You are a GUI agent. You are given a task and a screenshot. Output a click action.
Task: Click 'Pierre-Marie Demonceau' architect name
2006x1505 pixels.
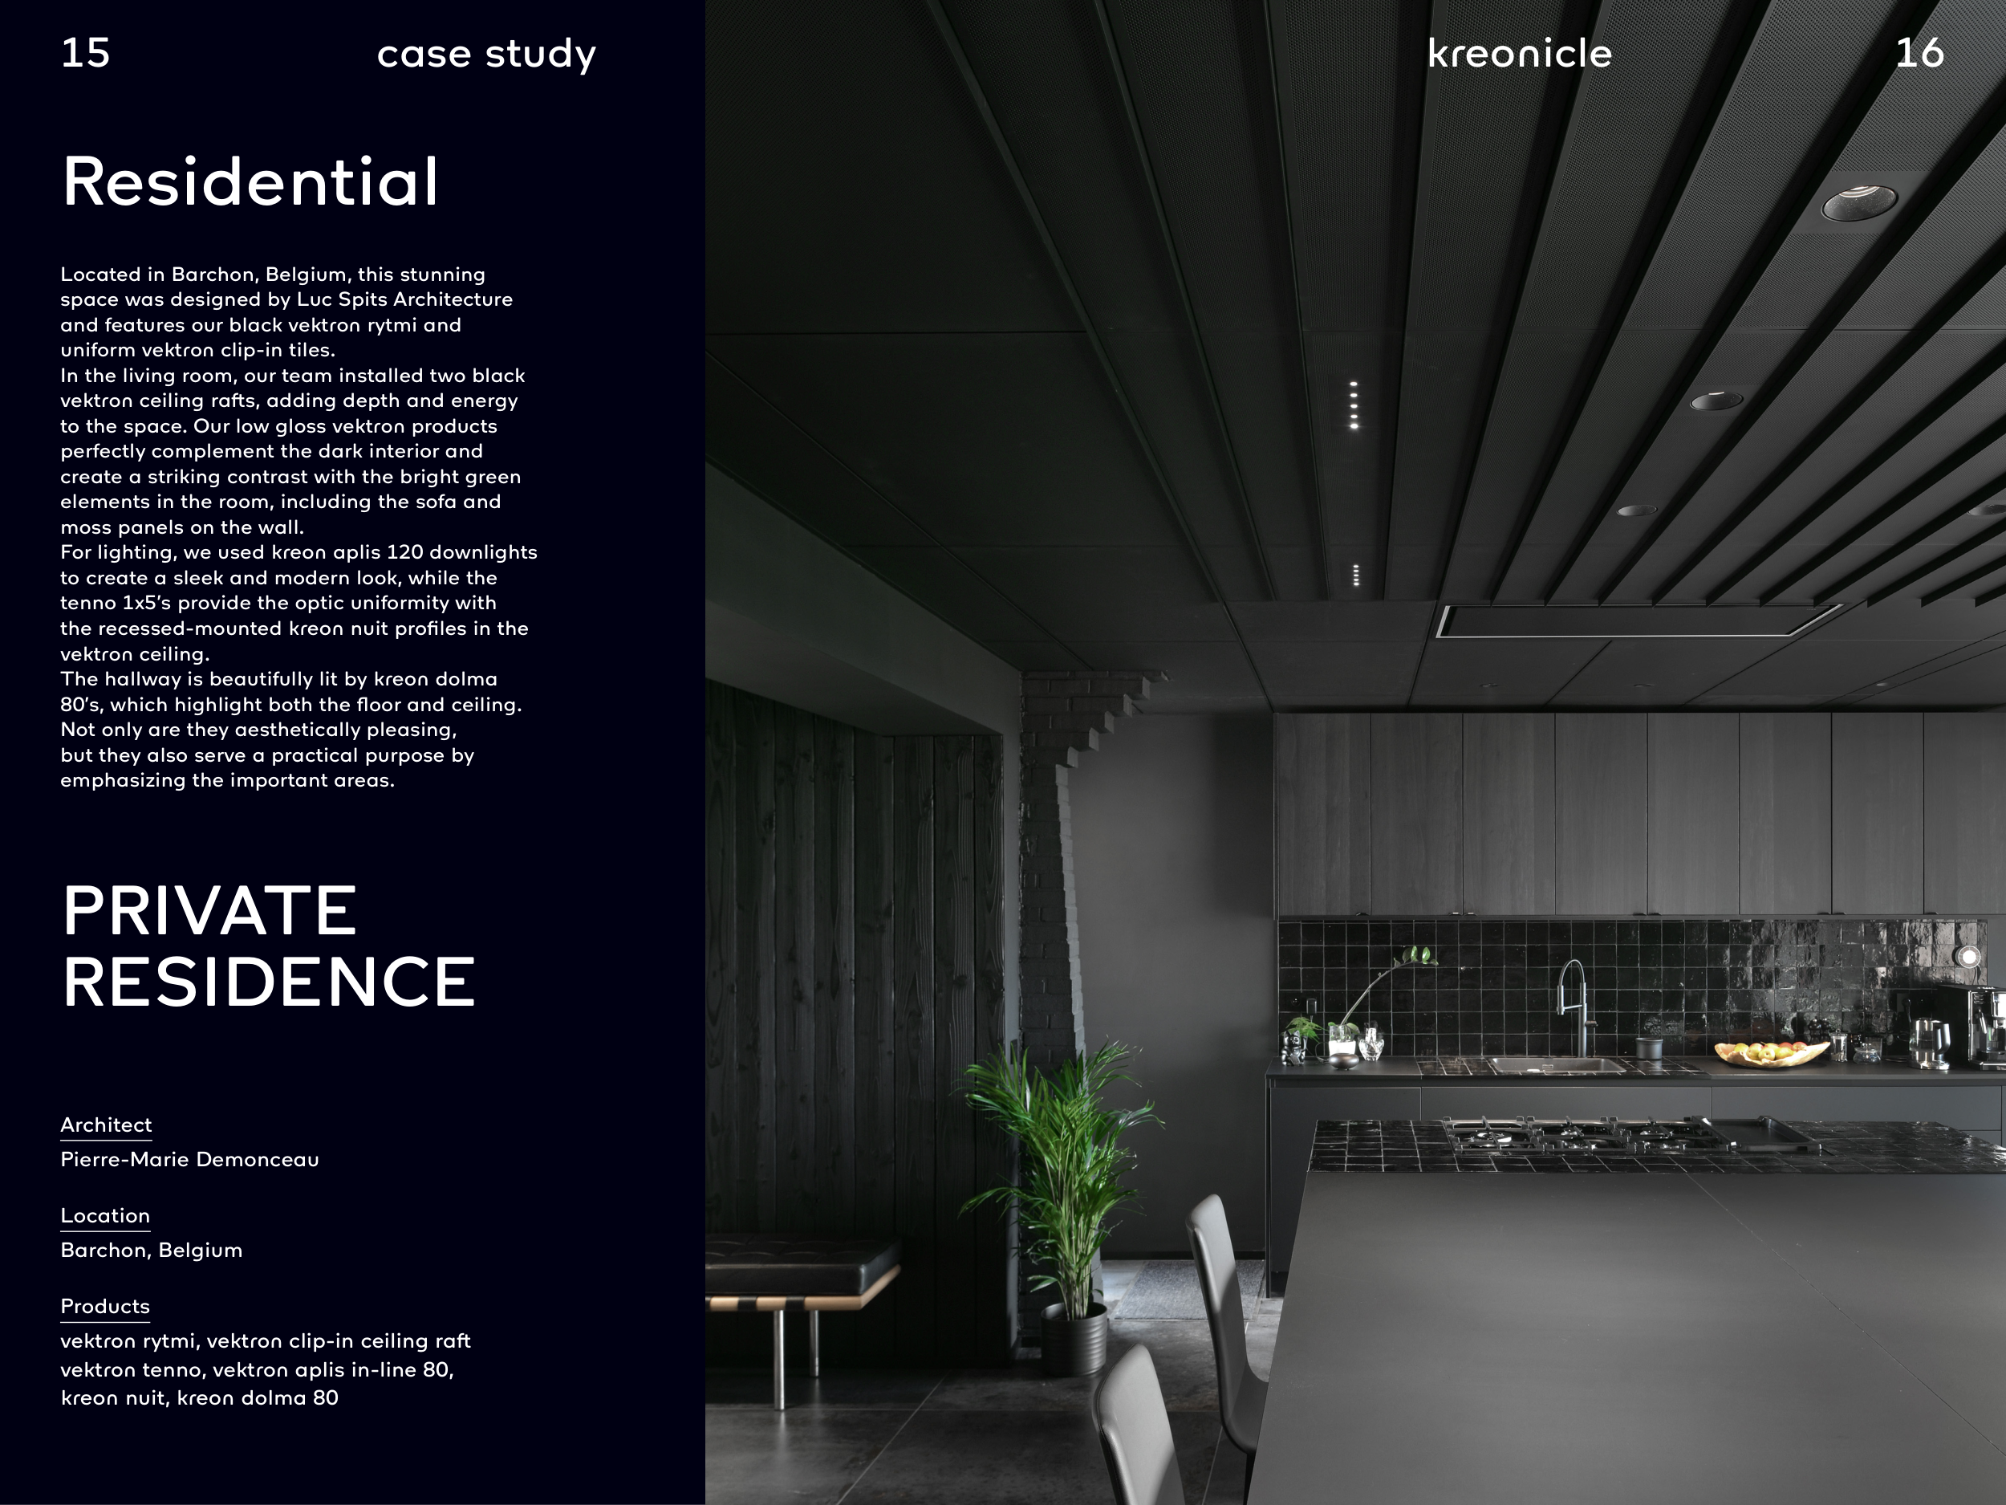(189, 1159)
